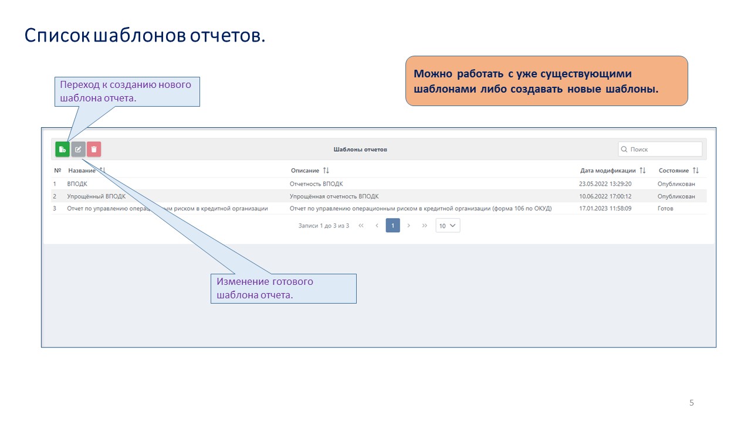Screen dimensions: 751x422
Task: Go to next page arrow
Action: point(408,226)
